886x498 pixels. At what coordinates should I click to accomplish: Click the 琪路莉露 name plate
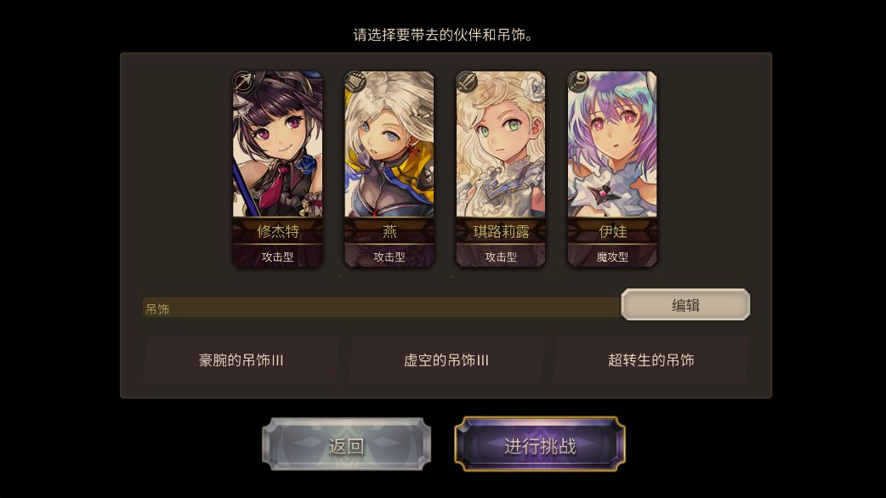(x=501, y=231)
